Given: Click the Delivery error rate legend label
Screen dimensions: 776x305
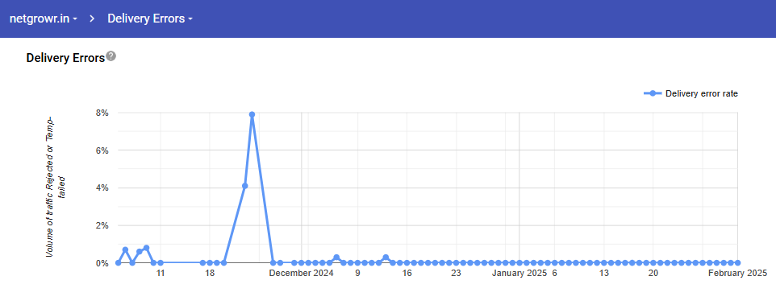Looking at the screenshot, I should 702,94.
